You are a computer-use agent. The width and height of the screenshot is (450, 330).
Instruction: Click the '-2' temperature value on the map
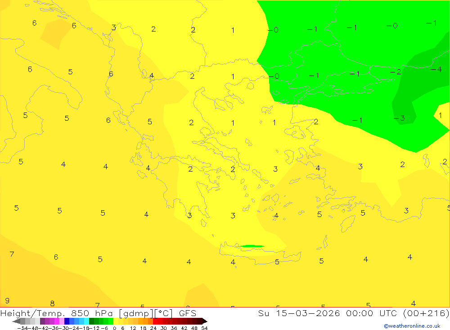(396, 72)
